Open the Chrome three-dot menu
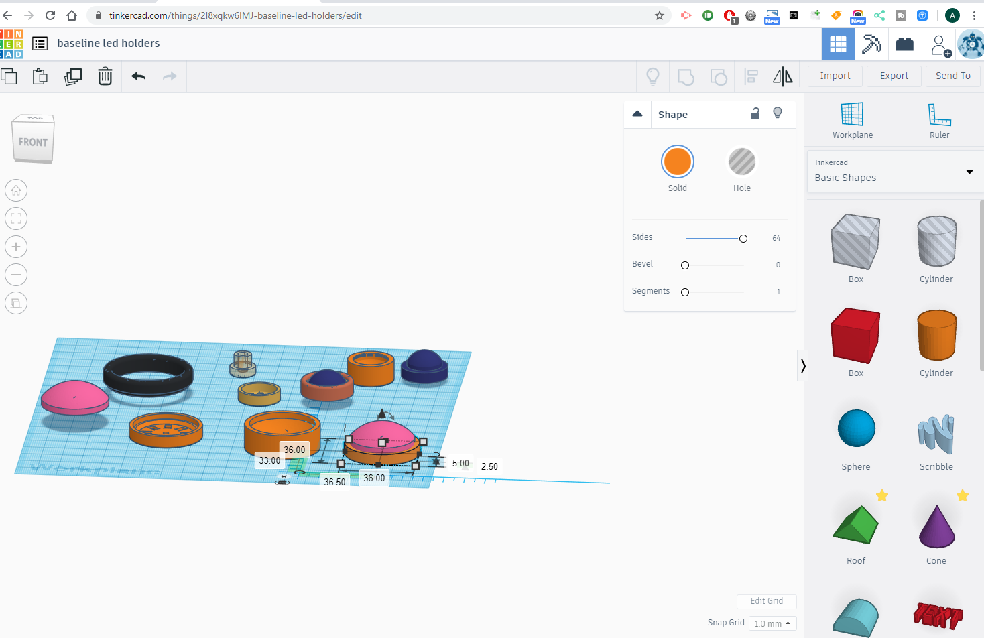This screenshot has width=984, height=638. (x=973, y=15)
